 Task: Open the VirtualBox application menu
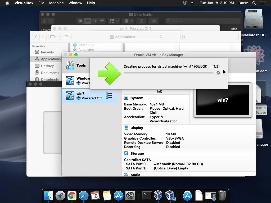click(x=24, y=3)
